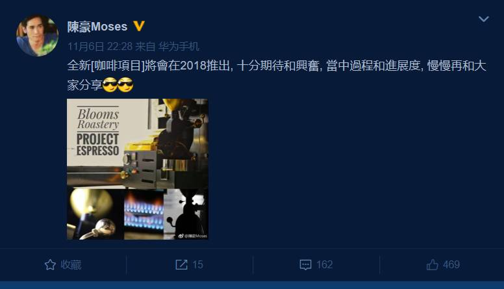Click the @陳豪Moses watermark on image
Image resolution: width=504 pixels, height=289 pixels.
coord(193,236)
